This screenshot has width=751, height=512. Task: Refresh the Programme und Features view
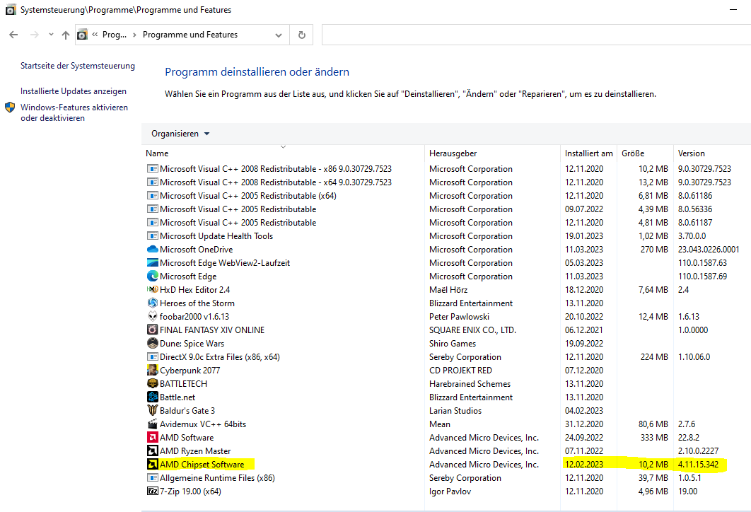coord(302,35)
